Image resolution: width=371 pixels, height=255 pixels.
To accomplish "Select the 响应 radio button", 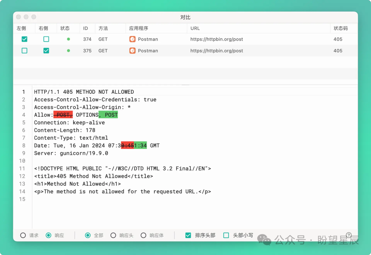I will 48,235.
